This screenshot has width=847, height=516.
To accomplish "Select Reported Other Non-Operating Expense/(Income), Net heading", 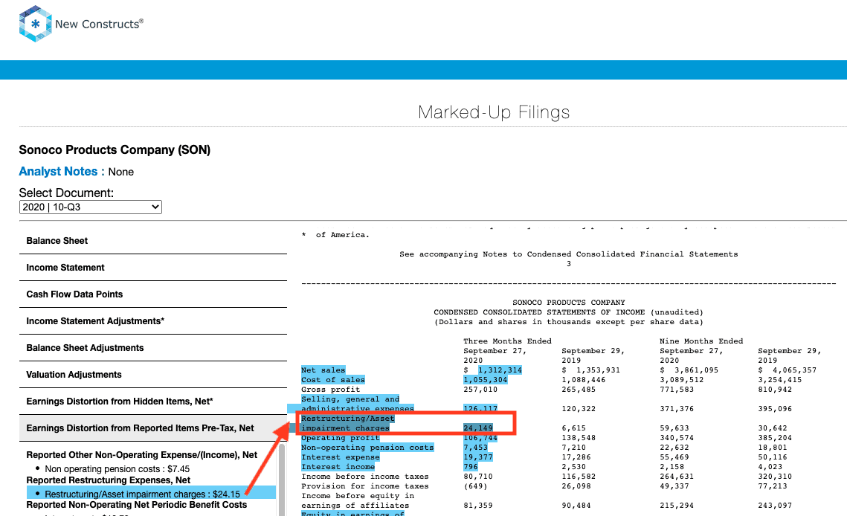I will [x=141, y=455].
